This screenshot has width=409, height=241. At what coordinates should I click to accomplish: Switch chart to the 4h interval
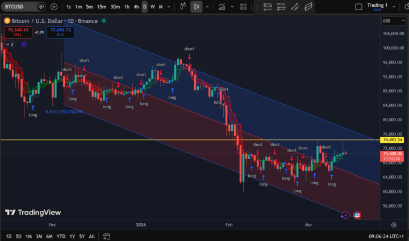tap(136, 7)
